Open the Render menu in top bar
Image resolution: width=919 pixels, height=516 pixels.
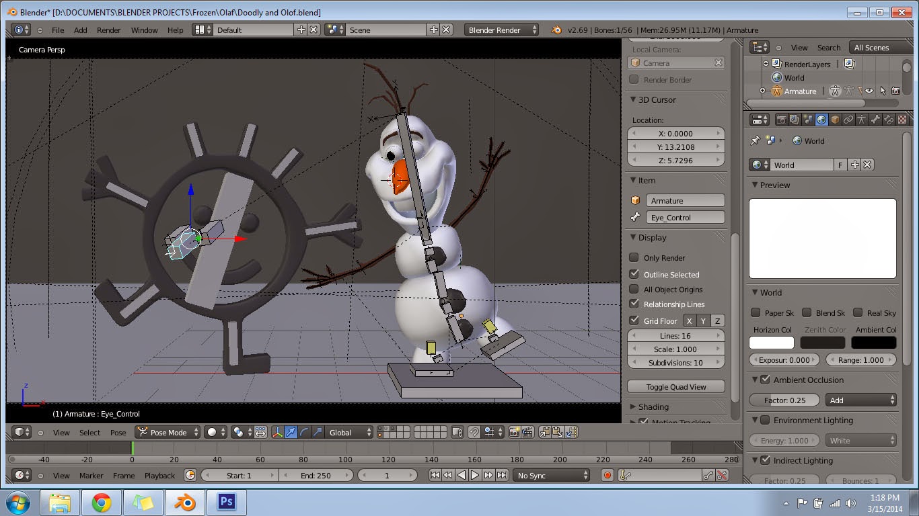(109, 30)
